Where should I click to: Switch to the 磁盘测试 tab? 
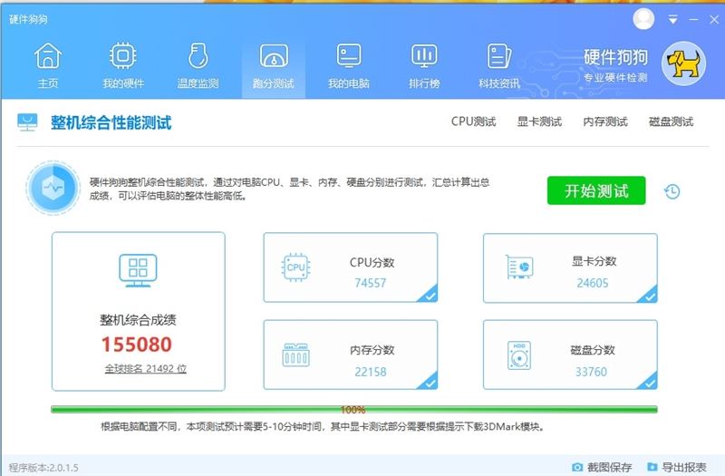pyautogui.click(x=672, y=121)
